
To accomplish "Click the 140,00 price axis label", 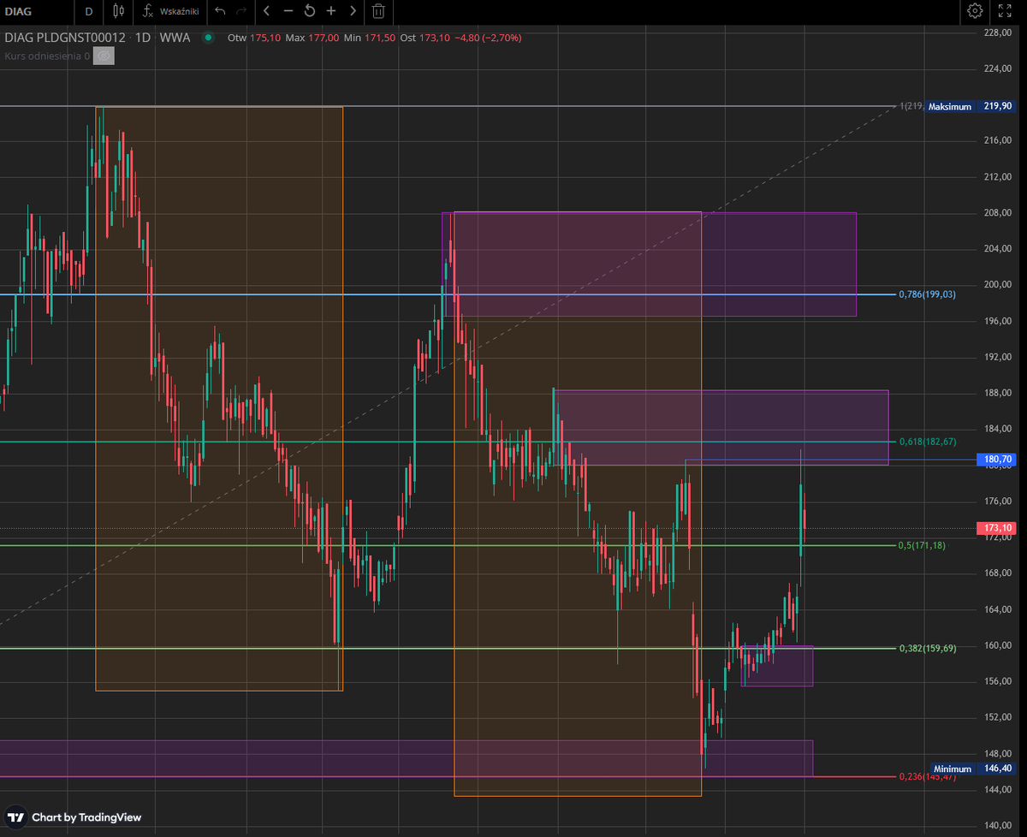I will (x=998, y=826).
